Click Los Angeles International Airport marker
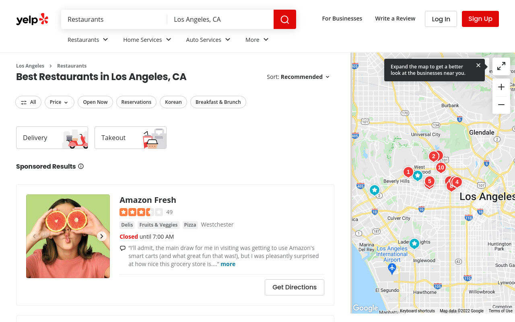Viewport: 515px width, 322px height. (x=392, y=268)
